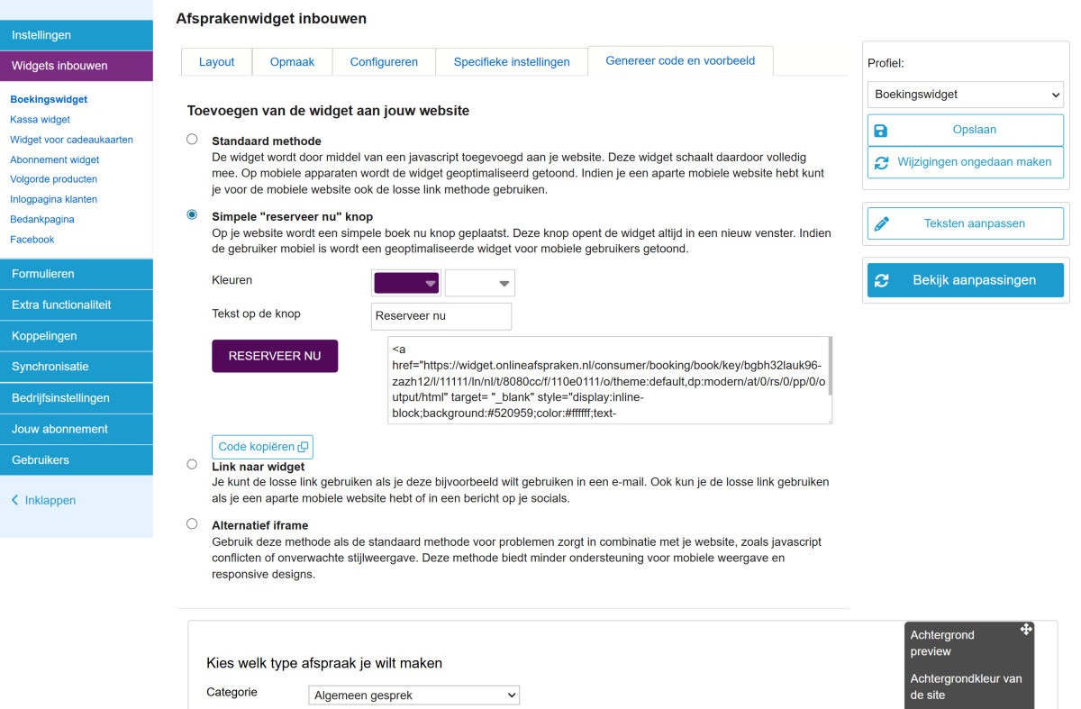
Task: Click the undo changes refresh icon
Action: [881, 162]
